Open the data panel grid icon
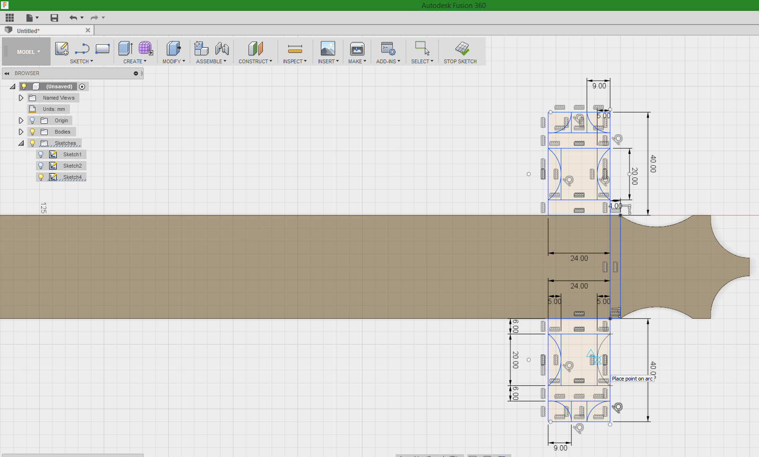 click(9, 18)
